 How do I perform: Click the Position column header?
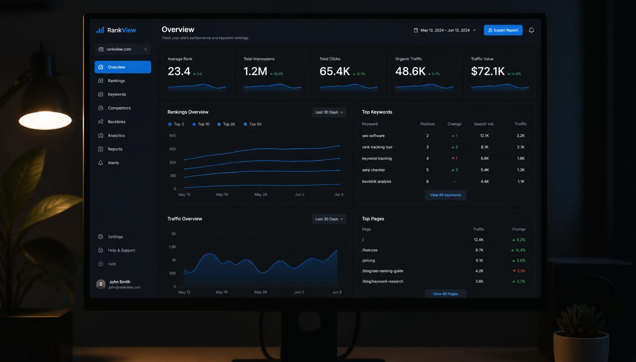point(427,124)
